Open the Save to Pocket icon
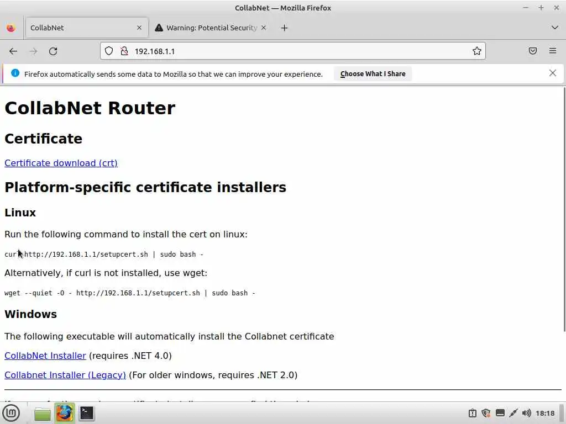Image resolution: width=566 pixels, height=424 pixels. [x=533, y=51]
